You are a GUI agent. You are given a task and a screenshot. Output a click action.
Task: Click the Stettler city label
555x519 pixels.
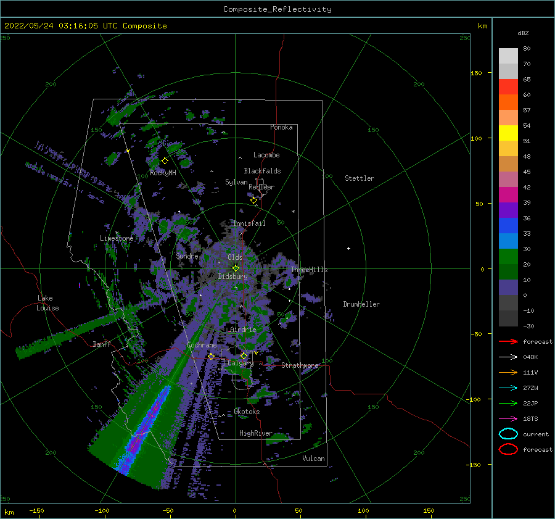(x=360, y=178)
